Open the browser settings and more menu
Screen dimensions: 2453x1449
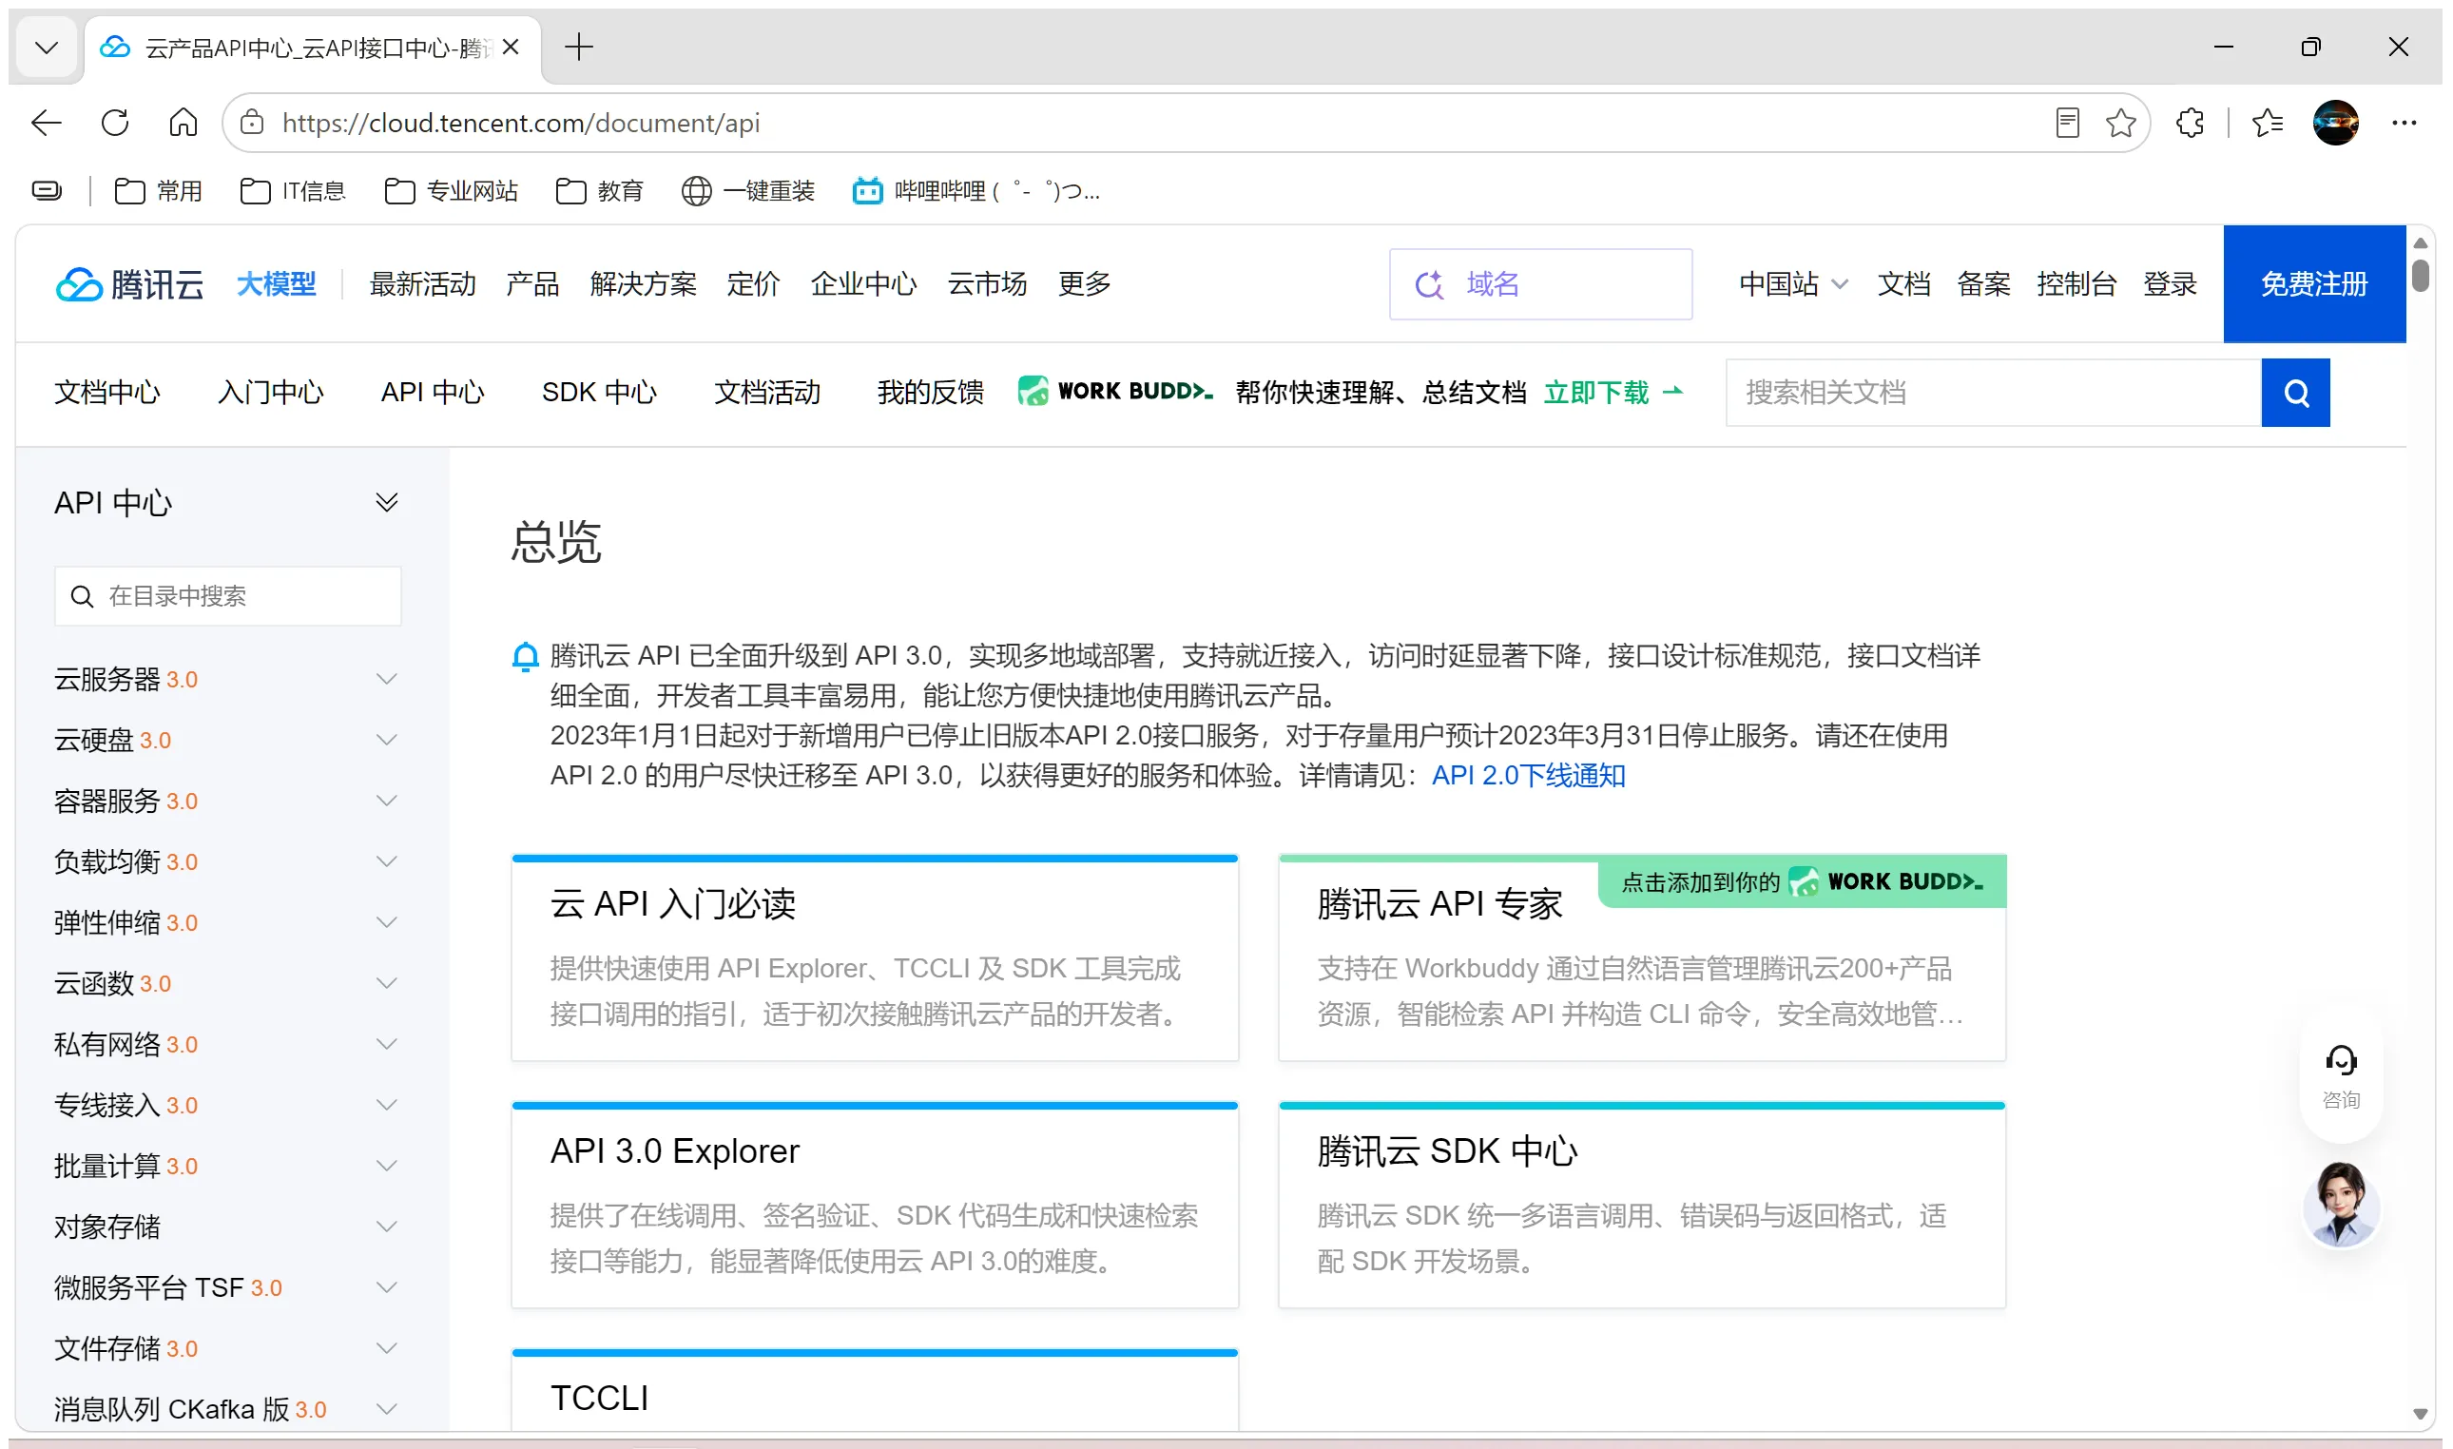[2404, 123]
